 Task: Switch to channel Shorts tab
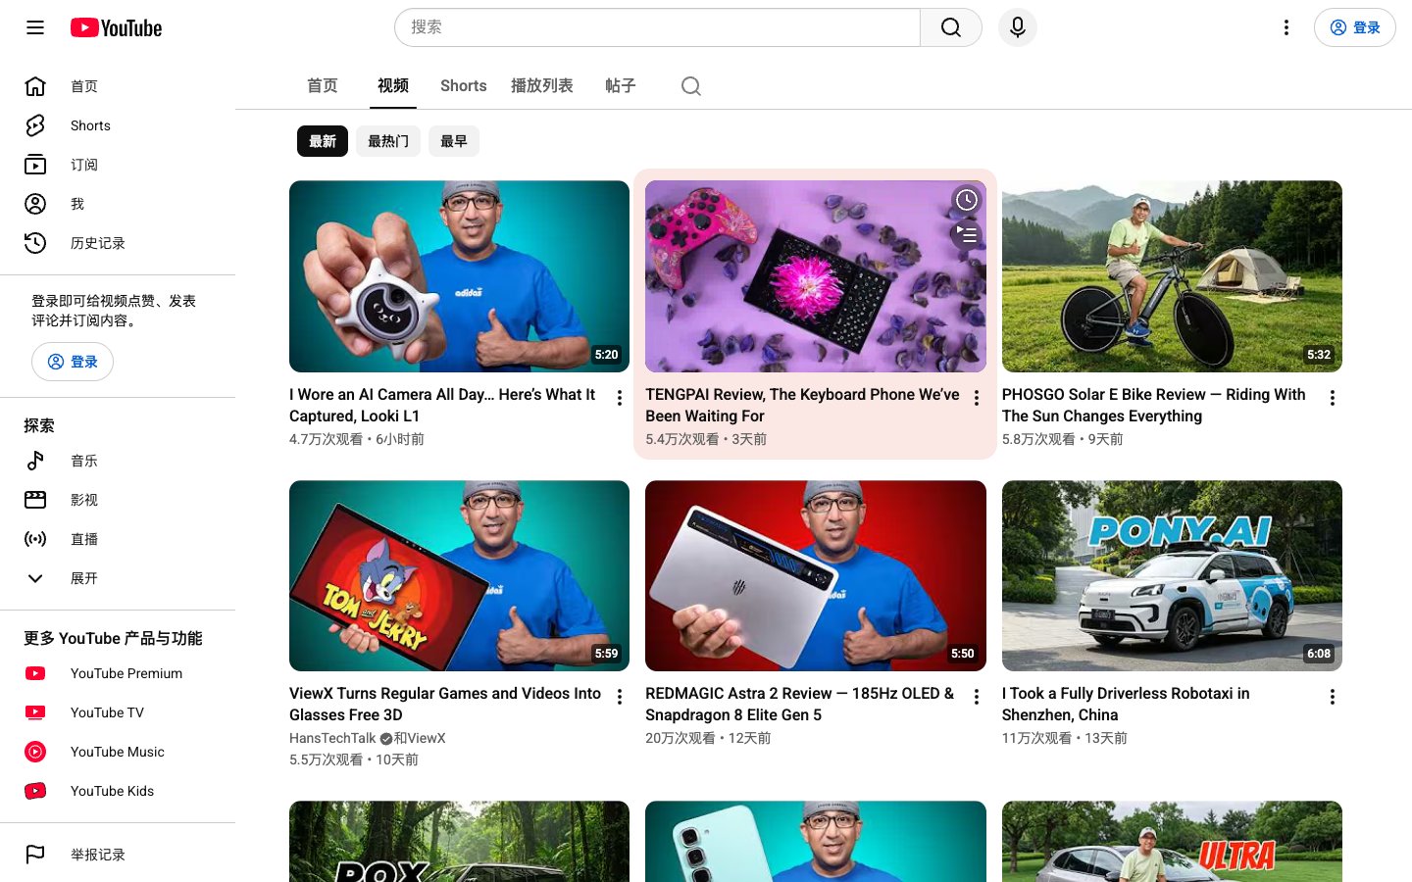pyautogui.click(x=464, y=86)
